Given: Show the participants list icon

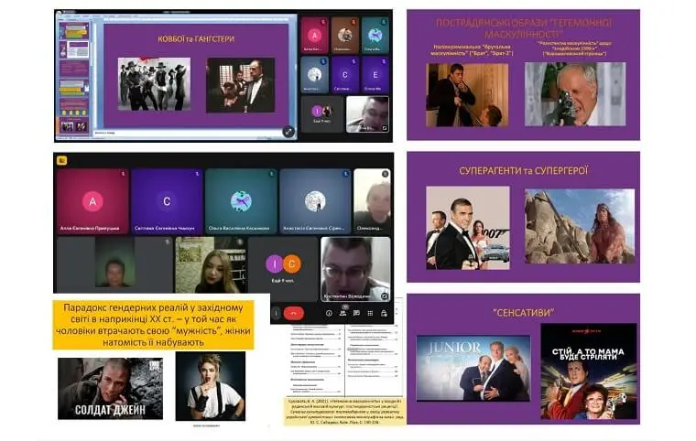Looking at the screenshot, I should [342, 312].
